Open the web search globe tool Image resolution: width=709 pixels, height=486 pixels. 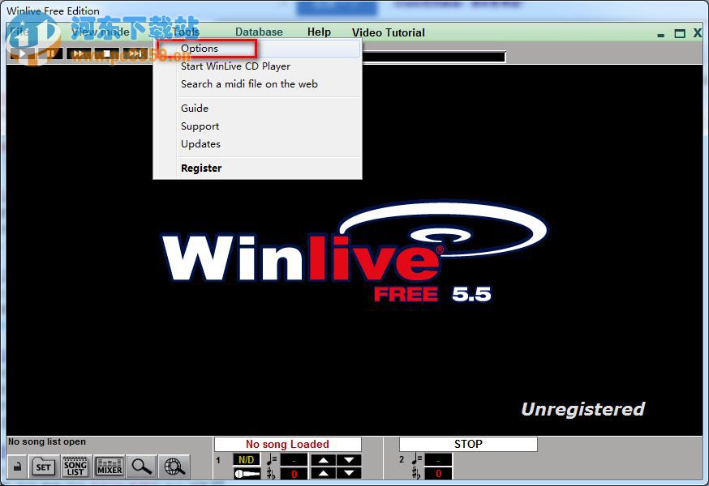tap(173, 467)
